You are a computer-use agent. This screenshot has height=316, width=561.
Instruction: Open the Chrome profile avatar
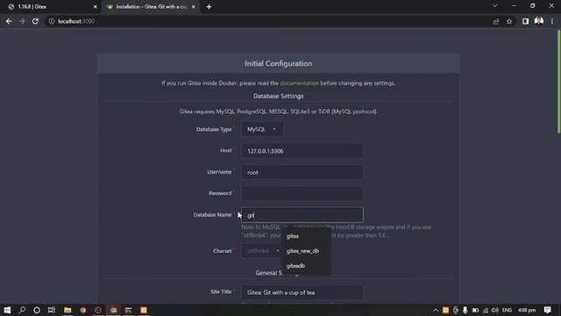539,21
